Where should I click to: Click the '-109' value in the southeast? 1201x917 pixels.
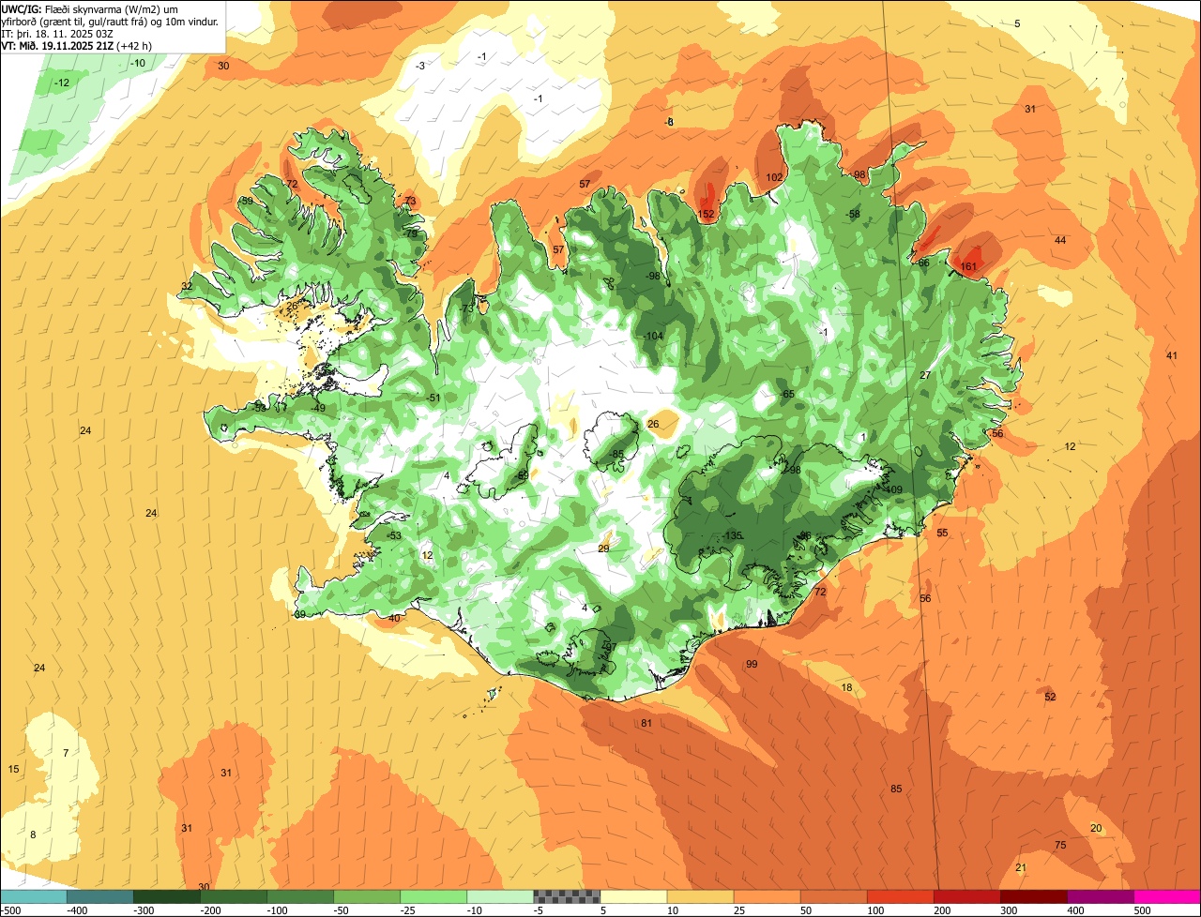[x=891, y=489]
